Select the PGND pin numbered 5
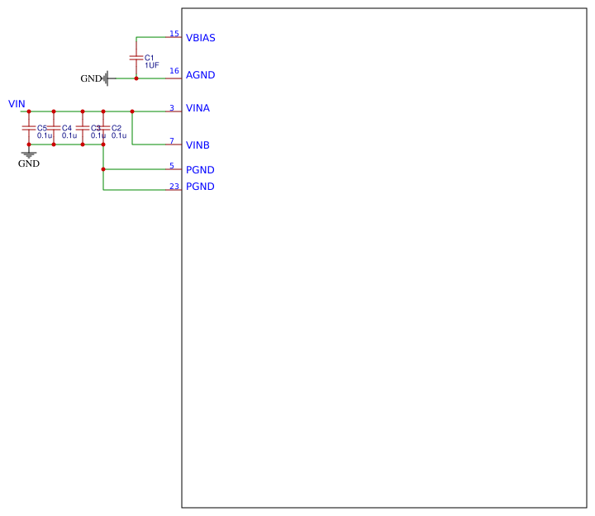 tap(200, 170)
